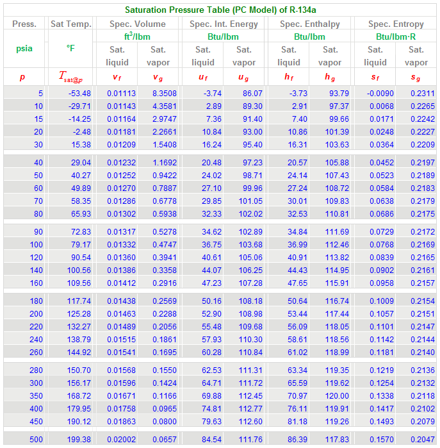This screenshot has height=448, width=440.
Task: Select the 'ft³/lbm' unit label
Action: pyautogui.click(x=137, y=37)
